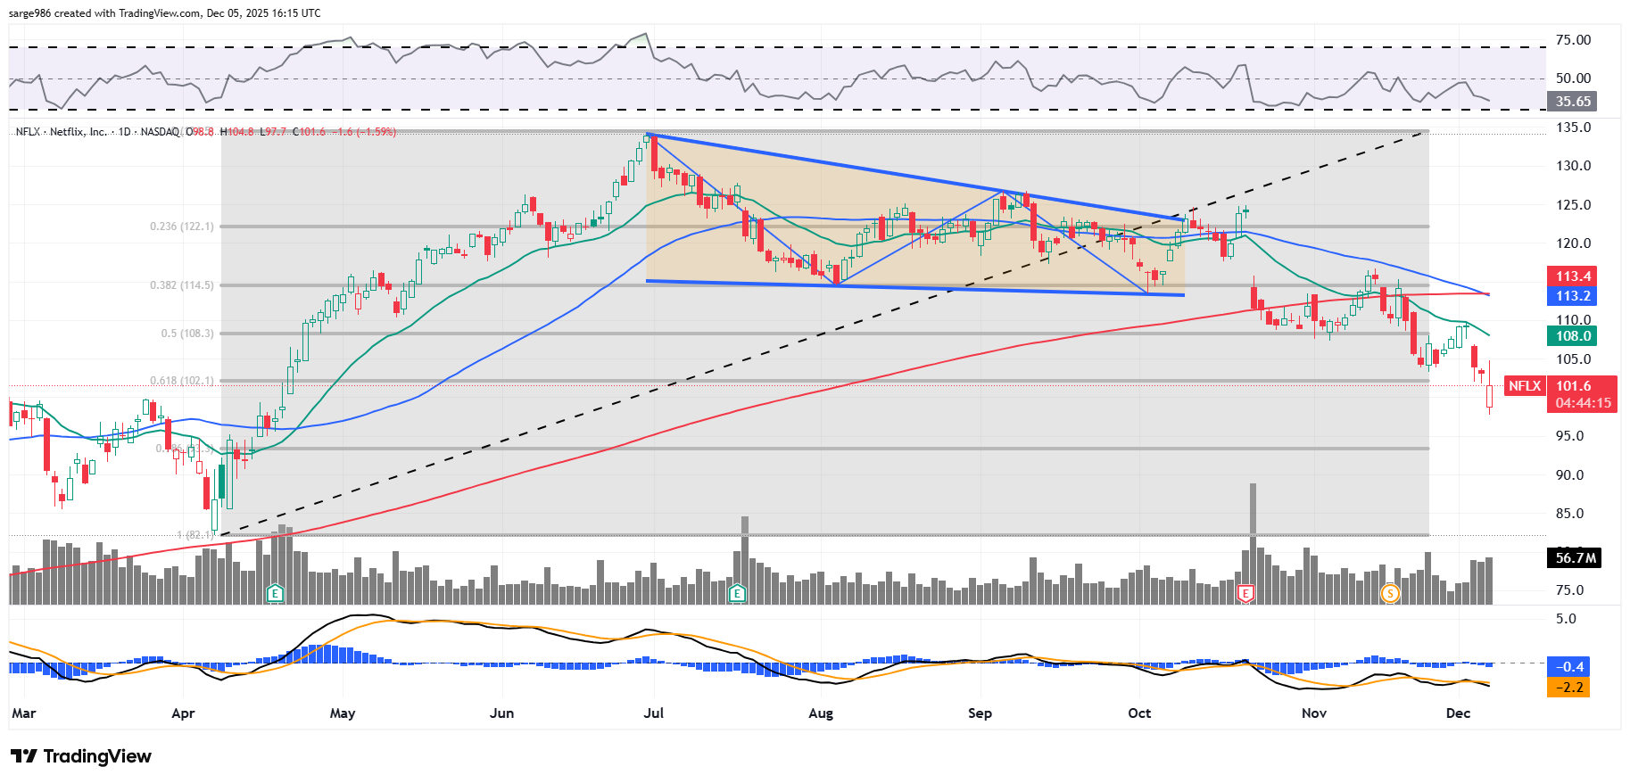Click the green earnings marker in April
The height and width of the screenshot is (783, 1630).
(276, 593)
